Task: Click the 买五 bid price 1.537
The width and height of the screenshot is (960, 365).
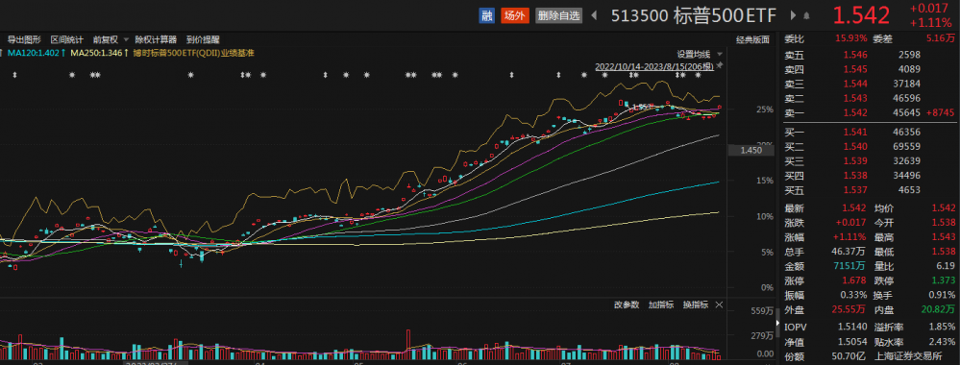Action: click(854, 190)
